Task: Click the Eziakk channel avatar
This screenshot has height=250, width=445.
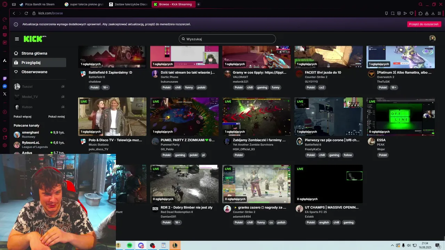Action: coord(299,209)
